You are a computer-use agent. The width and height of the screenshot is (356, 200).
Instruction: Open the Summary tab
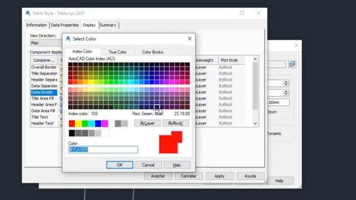coord(108,25)
